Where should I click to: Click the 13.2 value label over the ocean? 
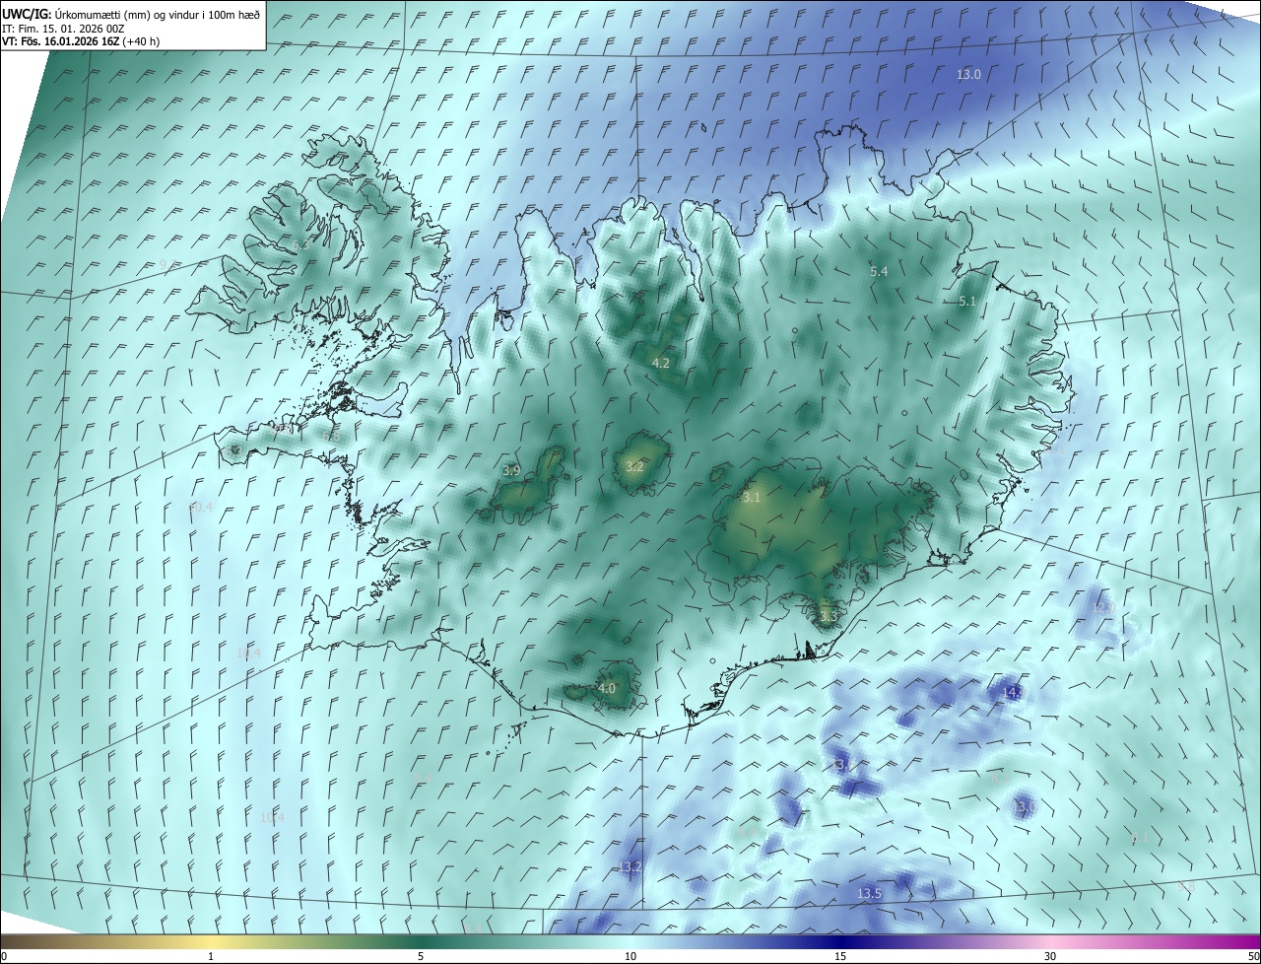coord(630,866)
